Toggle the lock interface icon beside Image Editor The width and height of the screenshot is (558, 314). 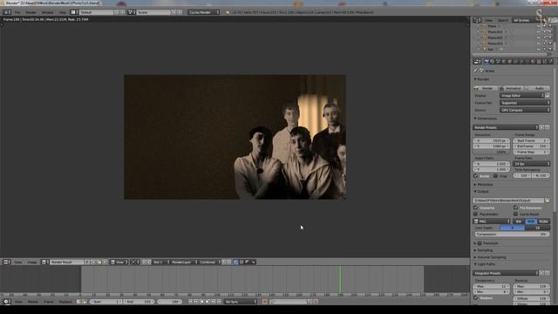[548, 95]
